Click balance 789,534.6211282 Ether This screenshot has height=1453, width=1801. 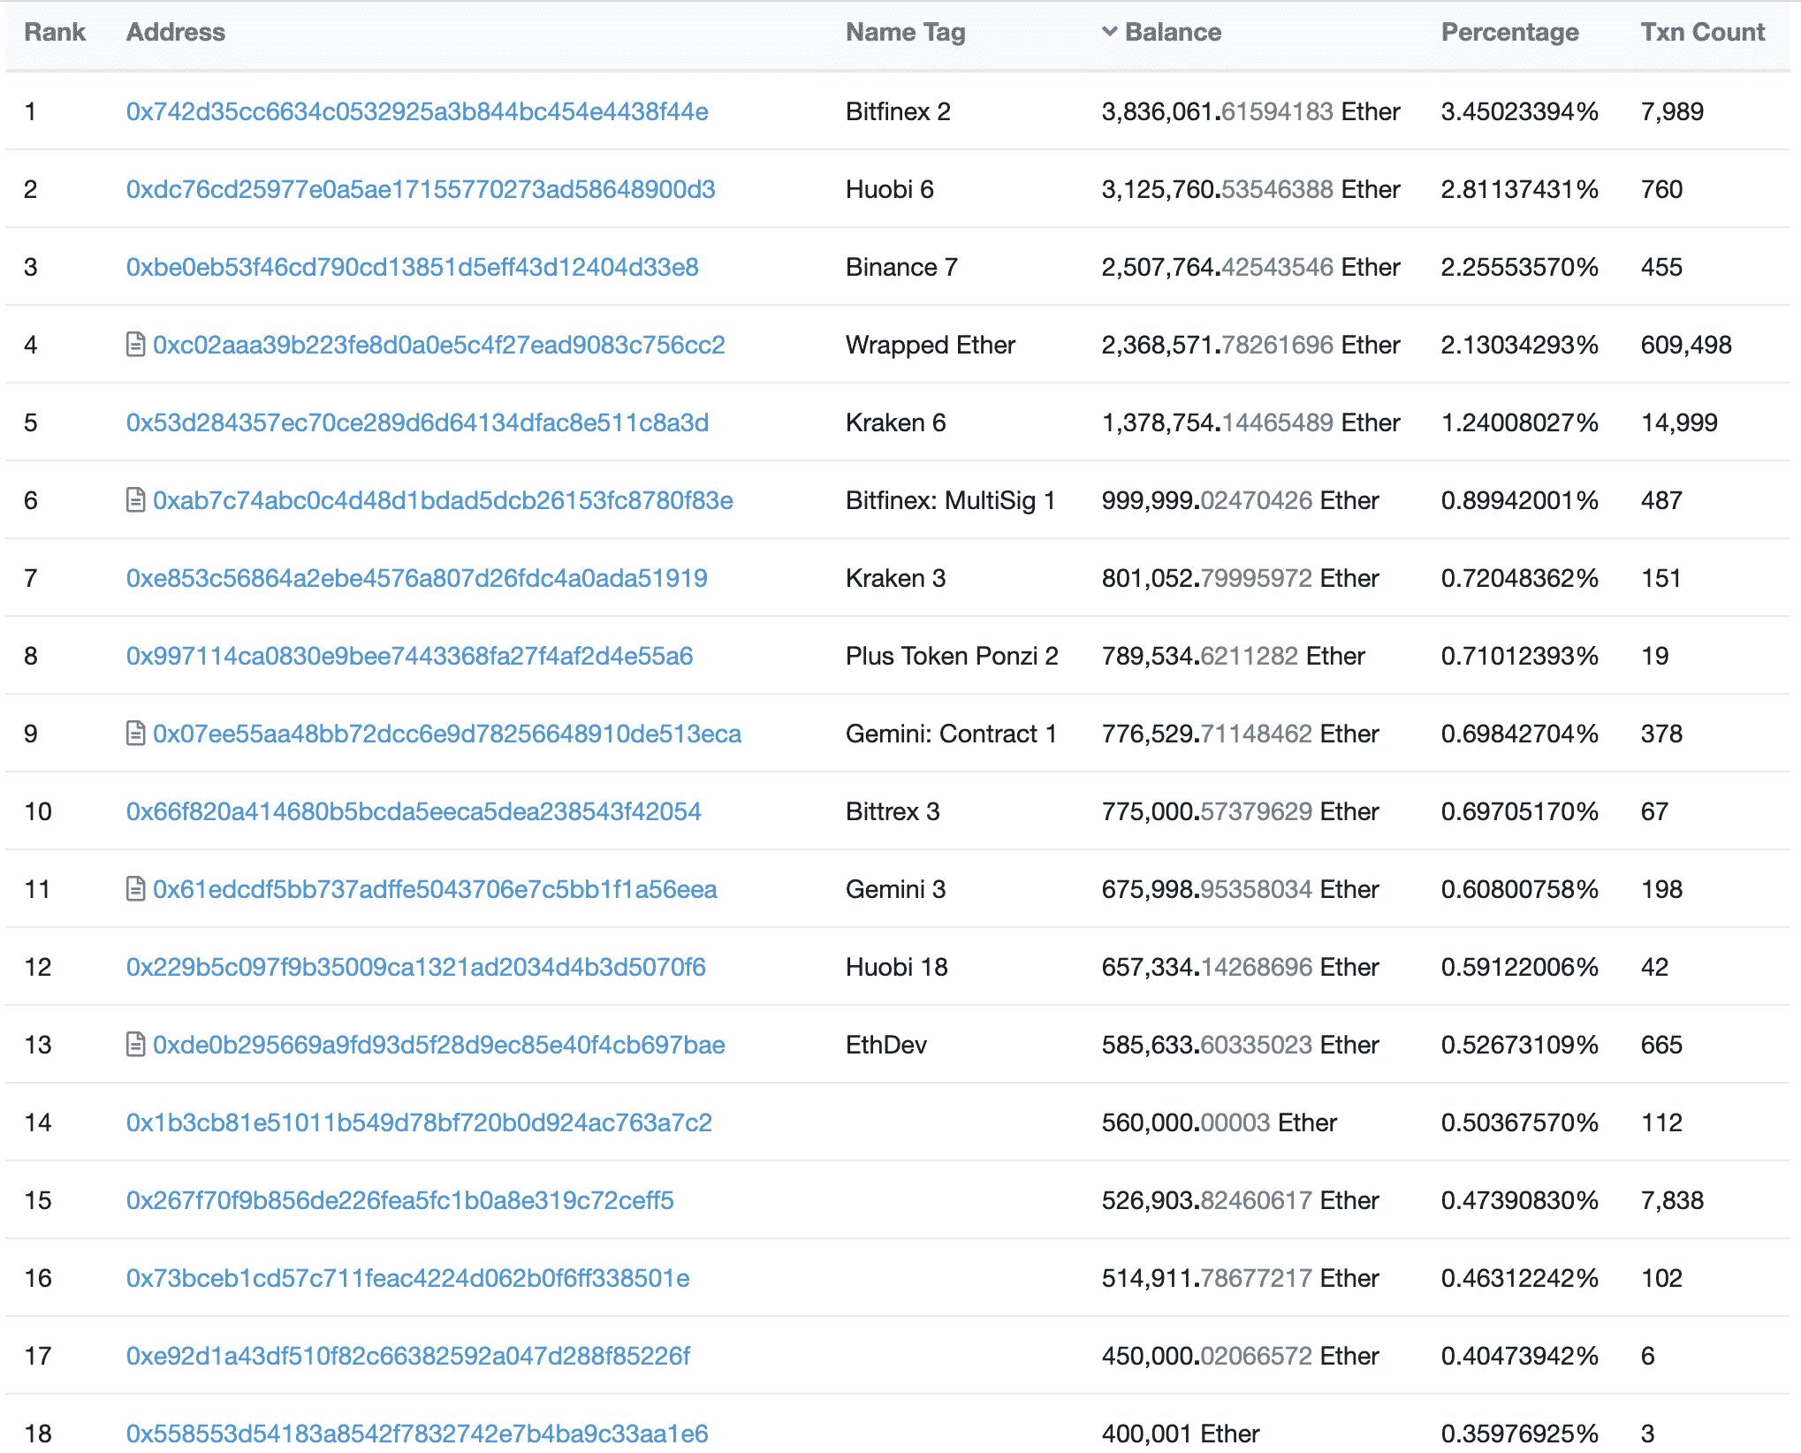click(x=1233, y=656)
